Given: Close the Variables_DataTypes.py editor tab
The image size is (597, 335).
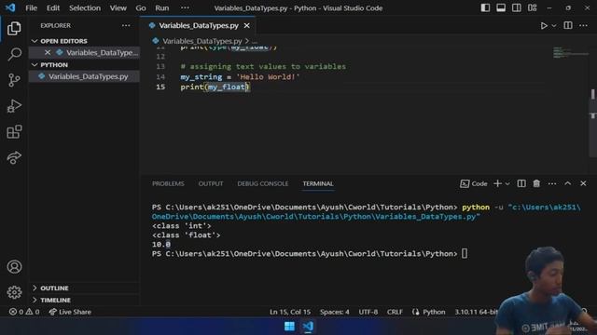Looking at the screenshot, I should coord(246,25).
